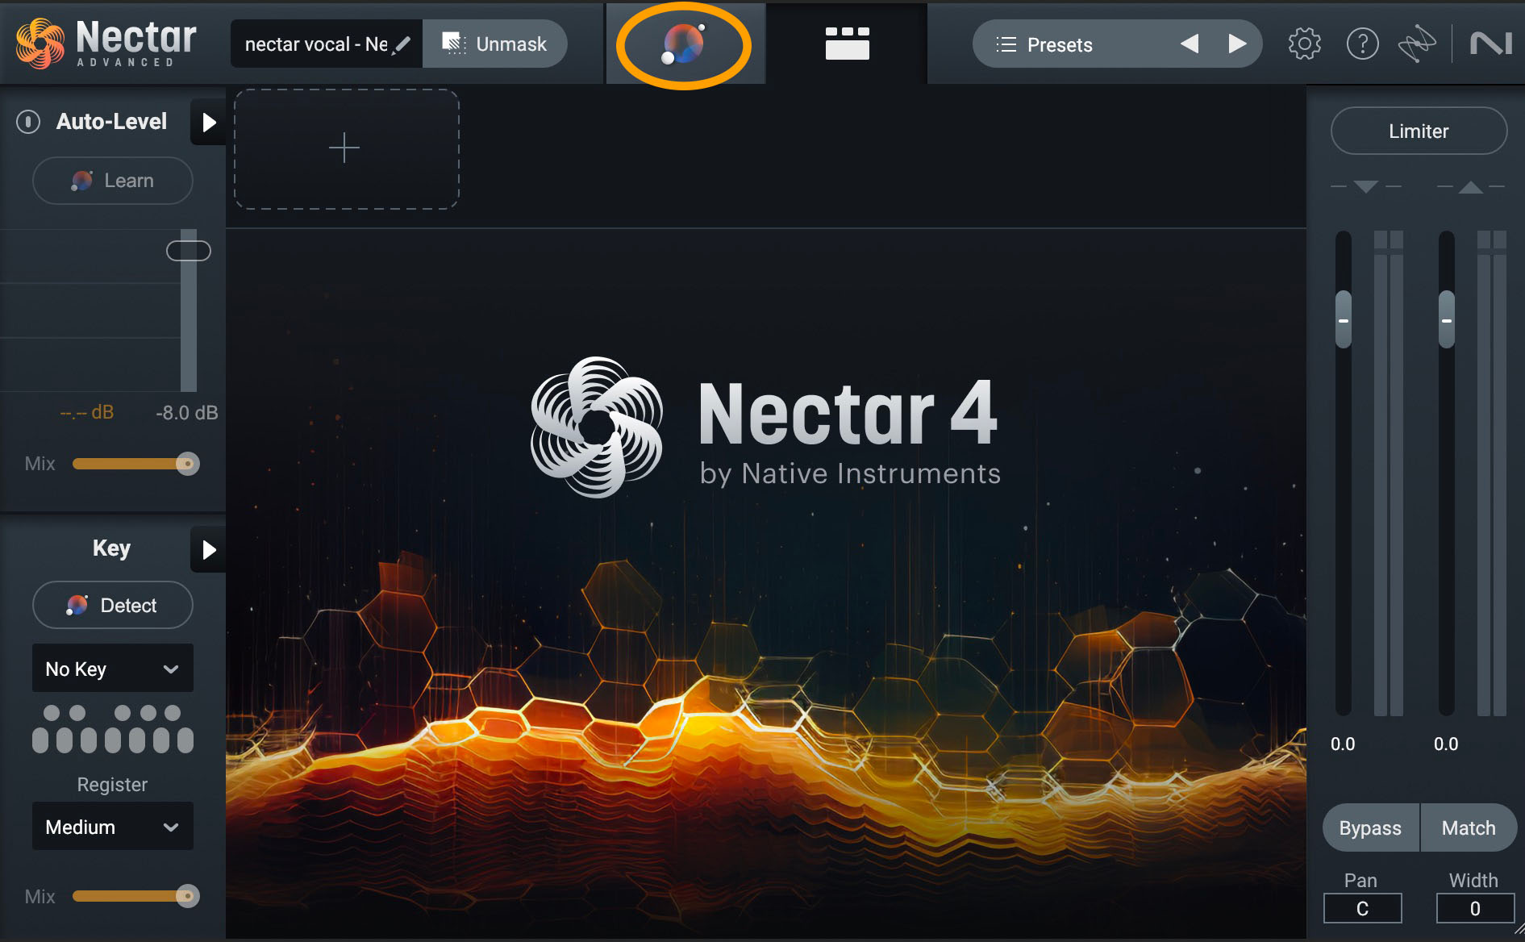Click the left input gain fader
Viewport: 1525px width, 942px height.
pos(1344,319)
